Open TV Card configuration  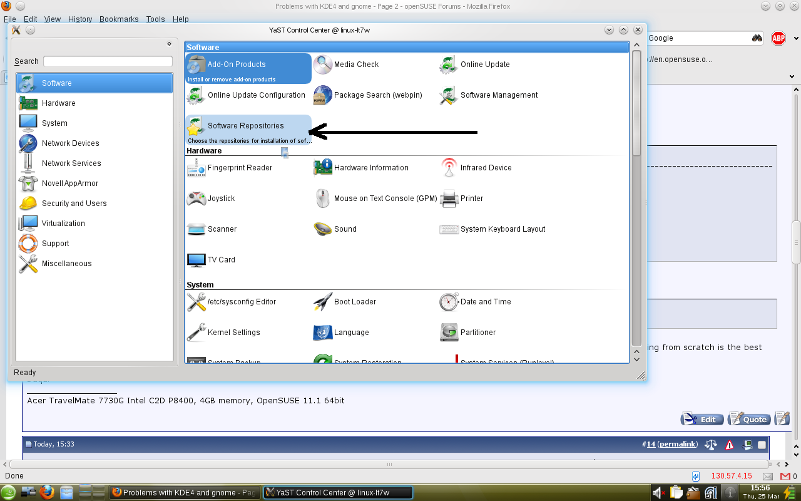[211, 260]
